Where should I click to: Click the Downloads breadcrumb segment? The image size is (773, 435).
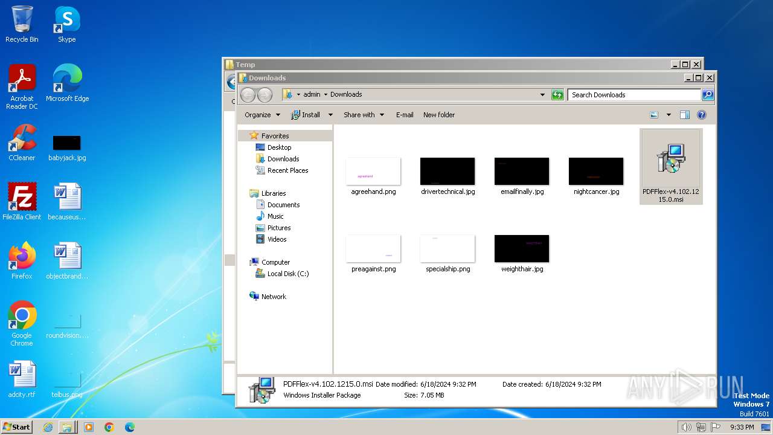346,95
